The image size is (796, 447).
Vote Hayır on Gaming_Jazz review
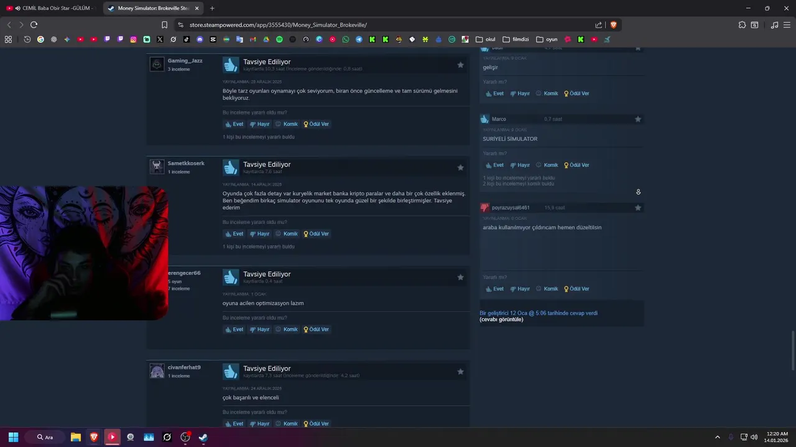(259, 124)
